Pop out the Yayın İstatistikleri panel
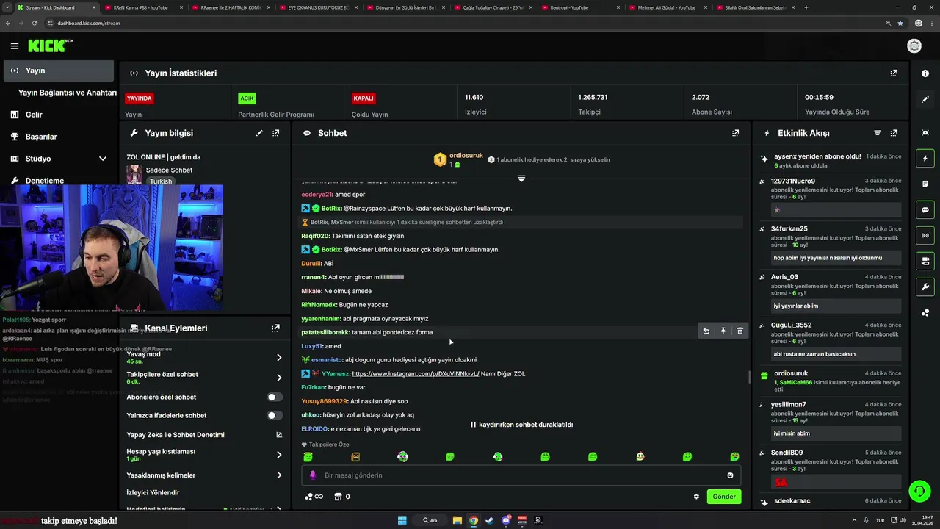Image resolution: width=940 pixels, height=529 pixels. (x=894, y=73)
